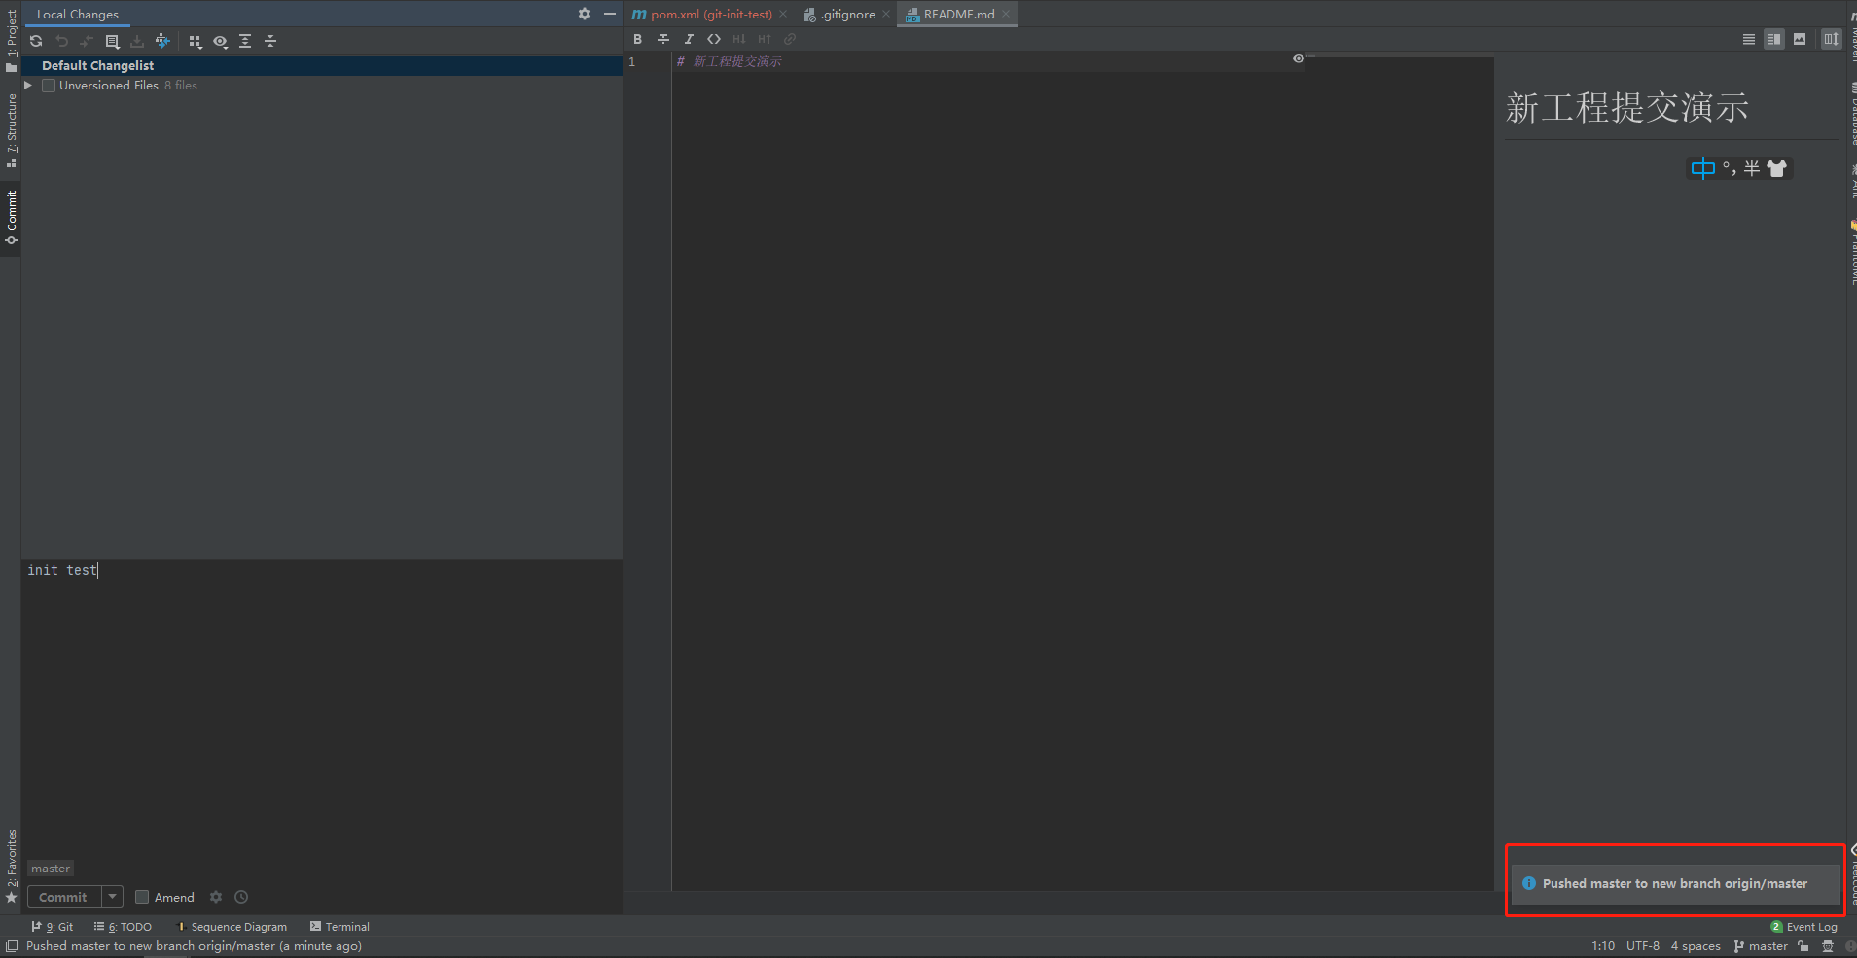The image size is (1857, 958).
Task: Change UTF-8 file encoding
Action: (x=1643, y=946)
